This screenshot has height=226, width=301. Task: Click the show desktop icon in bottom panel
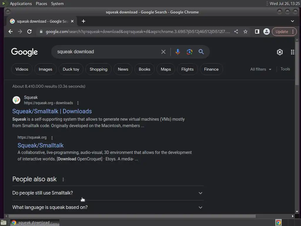[x=4, y=223]
